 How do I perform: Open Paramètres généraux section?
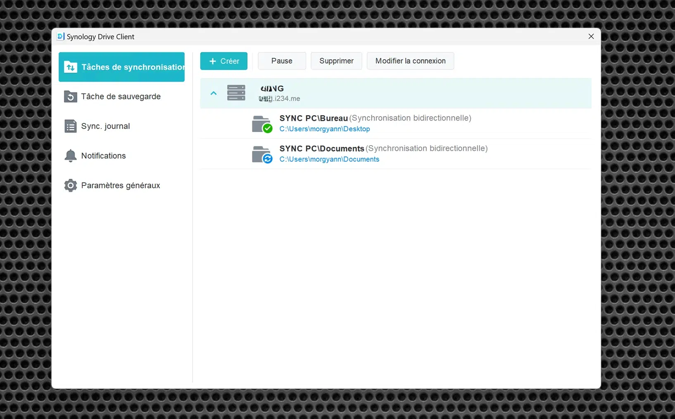[121, 185]
